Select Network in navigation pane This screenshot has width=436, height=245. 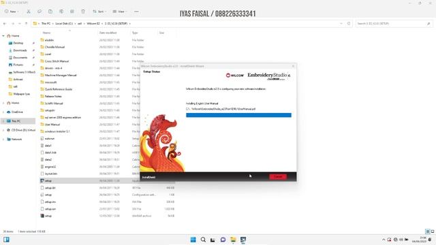[16, 139]
